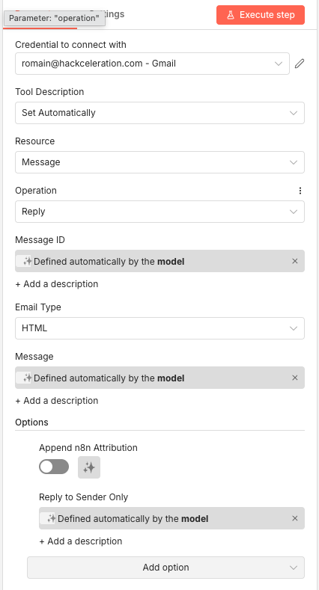Expand the Tool Description dropdown

tap(159, 113)
